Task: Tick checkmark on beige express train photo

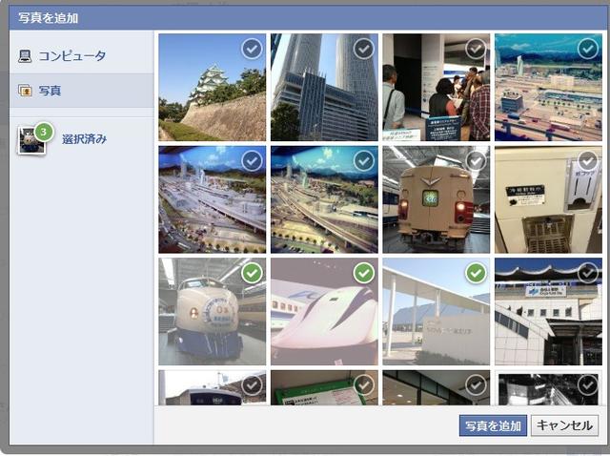Action: click(476, 161)
